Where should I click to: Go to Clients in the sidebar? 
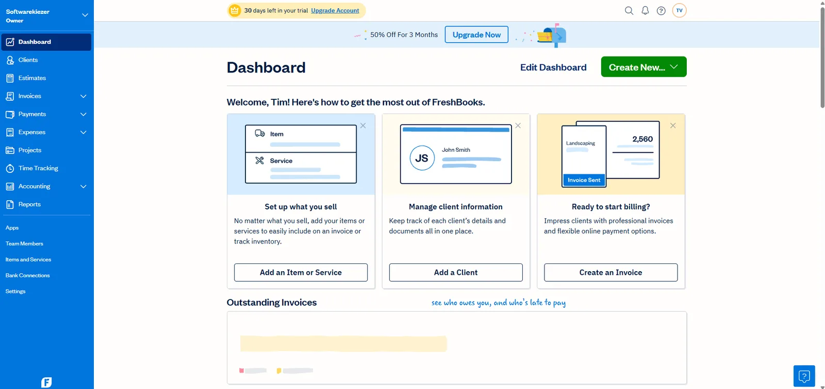46,60
